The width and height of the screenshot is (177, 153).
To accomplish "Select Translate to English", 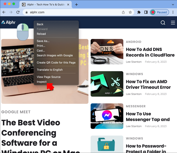I will pyautogui.click(x=56, y=70).
